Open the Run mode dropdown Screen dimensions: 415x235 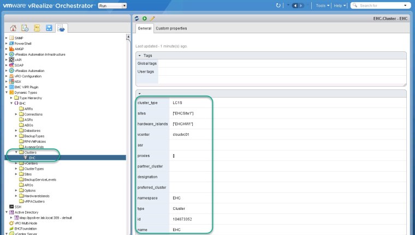pyautogui.click(x=112, y=5)
